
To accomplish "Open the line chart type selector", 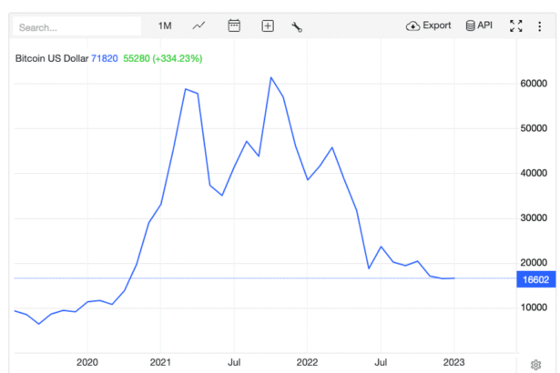I will coord(199,25).
